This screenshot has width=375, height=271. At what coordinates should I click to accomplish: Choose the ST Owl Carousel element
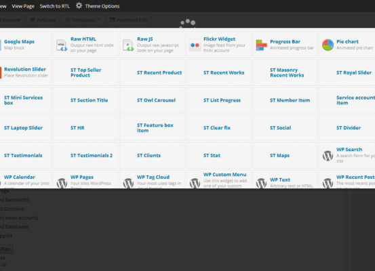(x=152, y=100)
